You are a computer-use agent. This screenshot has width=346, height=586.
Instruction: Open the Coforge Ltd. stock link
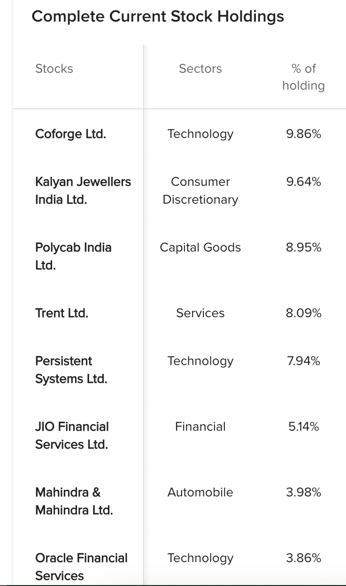(x=70, y=134)
